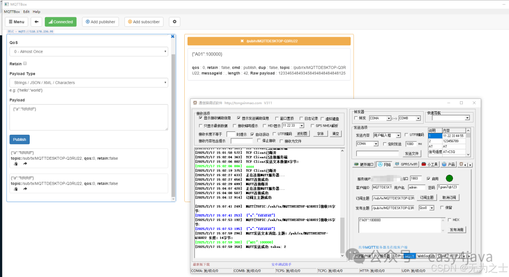Select the 硬件端口 tab with chip icon
509x277 pixels.
[x=364, y=164]
